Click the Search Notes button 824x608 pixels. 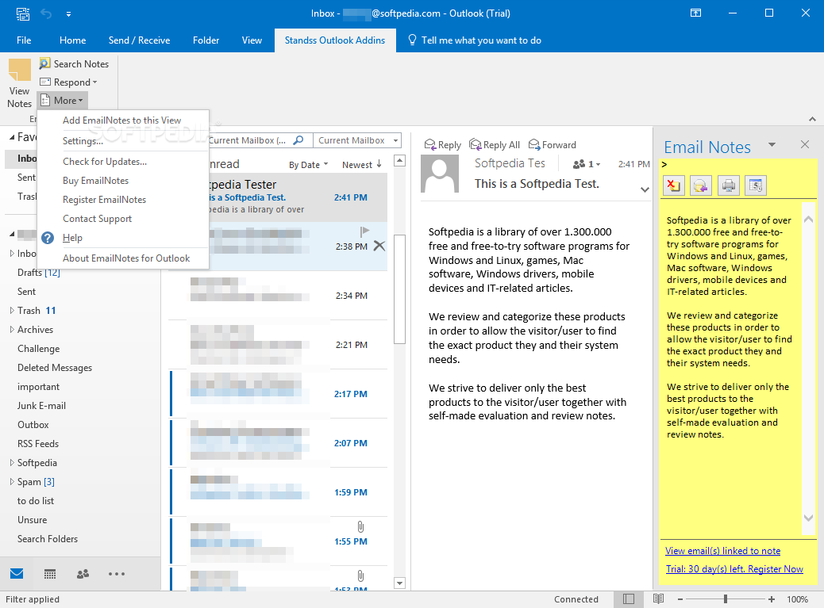[74, 64]
